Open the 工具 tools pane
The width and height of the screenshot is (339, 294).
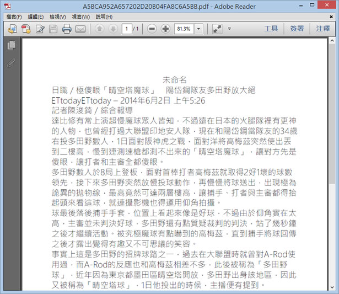pos(271,29)
